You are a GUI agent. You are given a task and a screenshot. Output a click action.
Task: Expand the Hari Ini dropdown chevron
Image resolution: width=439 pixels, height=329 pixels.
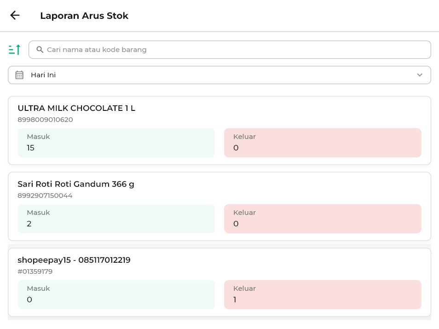click(419, 75)
